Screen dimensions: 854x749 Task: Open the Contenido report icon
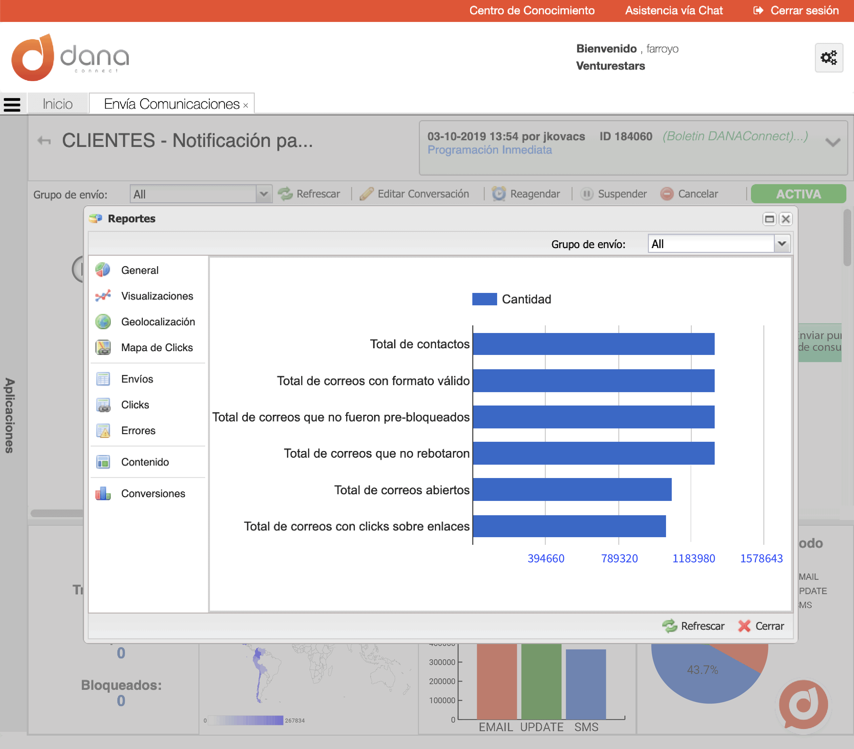[103, 462]
